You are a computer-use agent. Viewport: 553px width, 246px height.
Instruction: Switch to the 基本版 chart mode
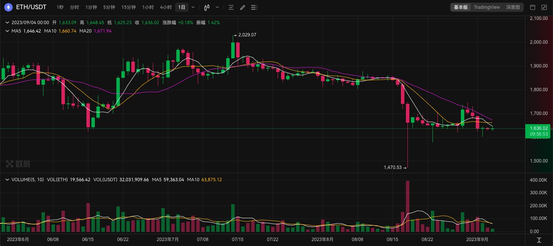[461, 7]
